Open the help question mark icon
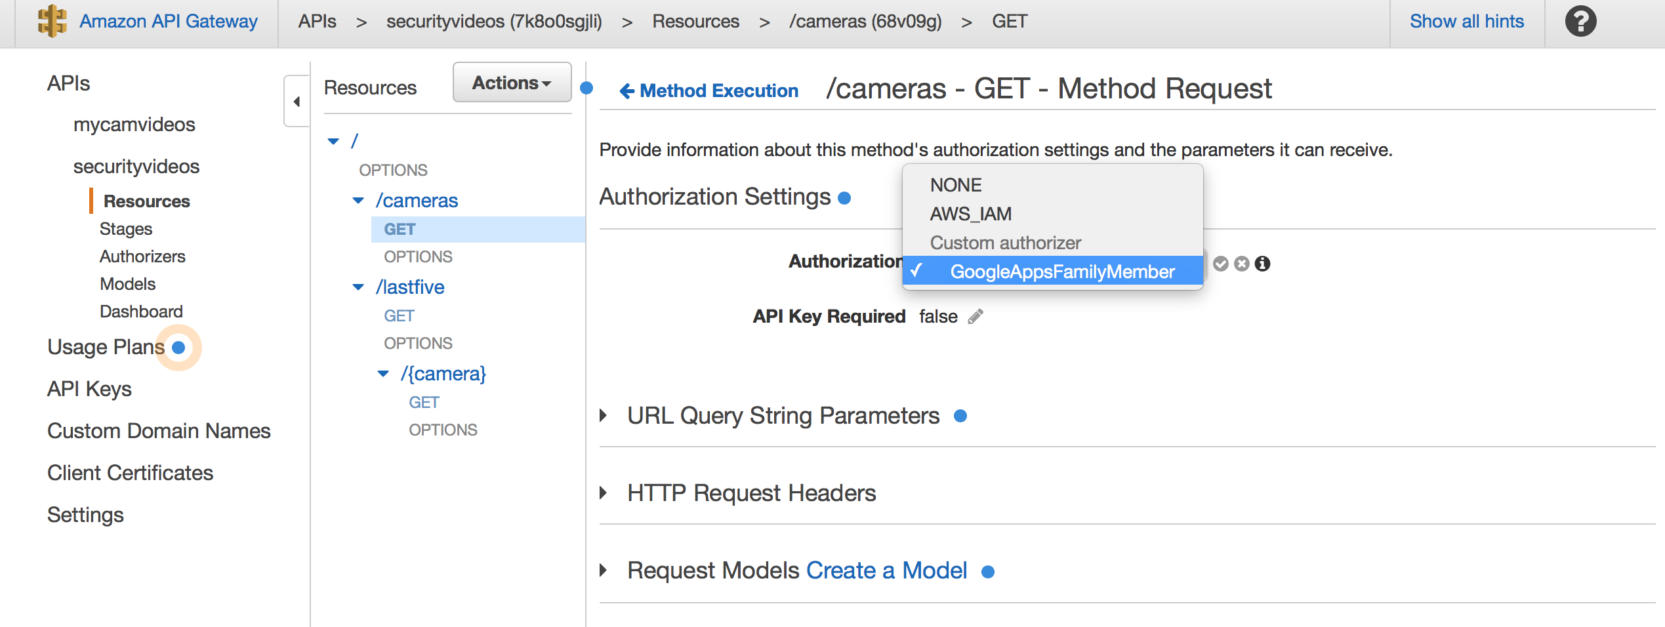Viewport: 1665px width, 627px height. (x=1581, y=22)
